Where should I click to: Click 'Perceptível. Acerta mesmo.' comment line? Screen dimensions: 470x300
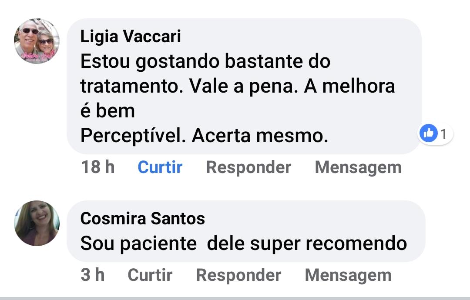[x=204, y=135]
